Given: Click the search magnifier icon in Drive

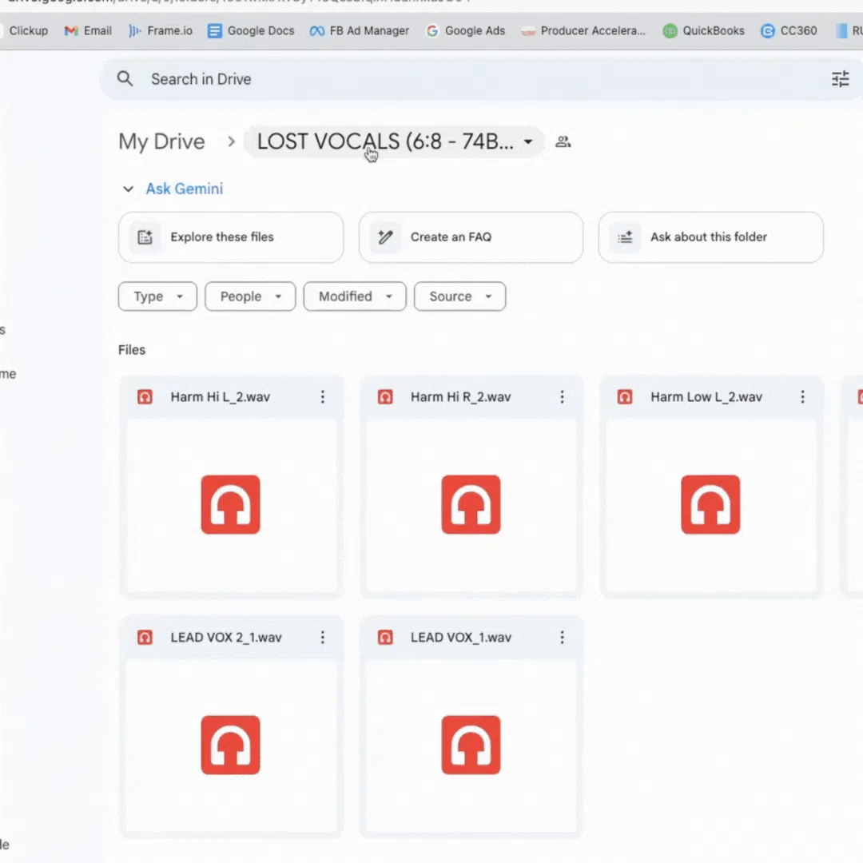Looking at the screenshot, I should pos(125,78).
